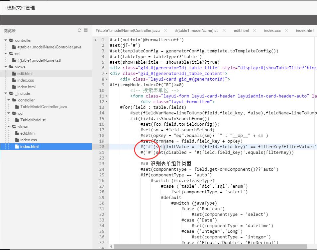The image size is (317, 250).
Task: Click line number 13 in gutter
Action: point(102,107)
